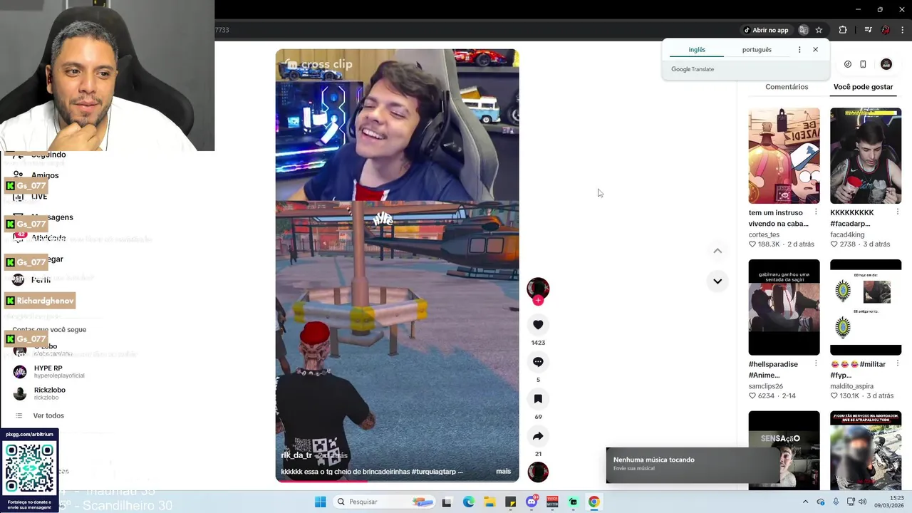The image size is (912, 513).
Task: Click the samclips26 author name
Action: pyautogui.click(x=766, y=386)
